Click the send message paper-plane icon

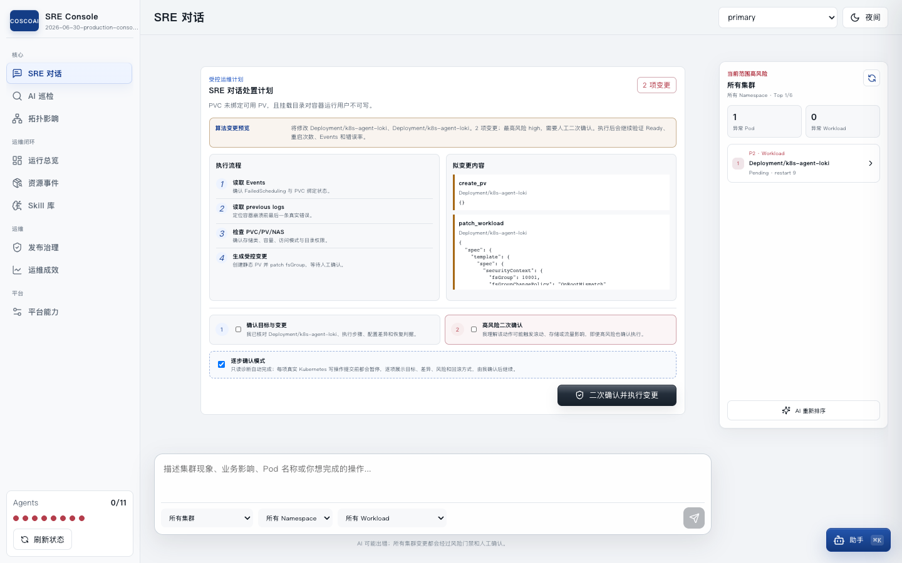[x=694, y=518]
